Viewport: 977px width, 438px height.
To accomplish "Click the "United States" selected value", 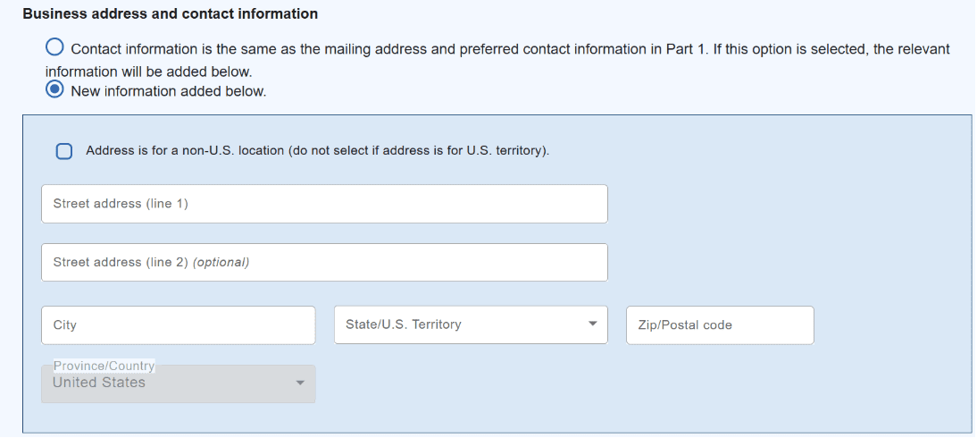I will 98,383.
